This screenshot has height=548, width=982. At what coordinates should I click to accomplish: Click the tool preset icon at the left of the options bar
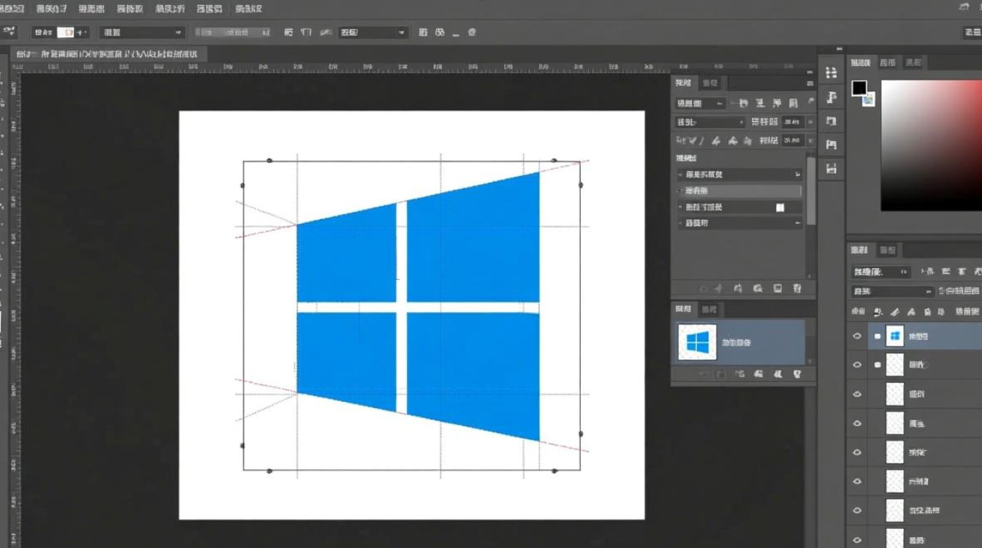[x=10, y=32]
